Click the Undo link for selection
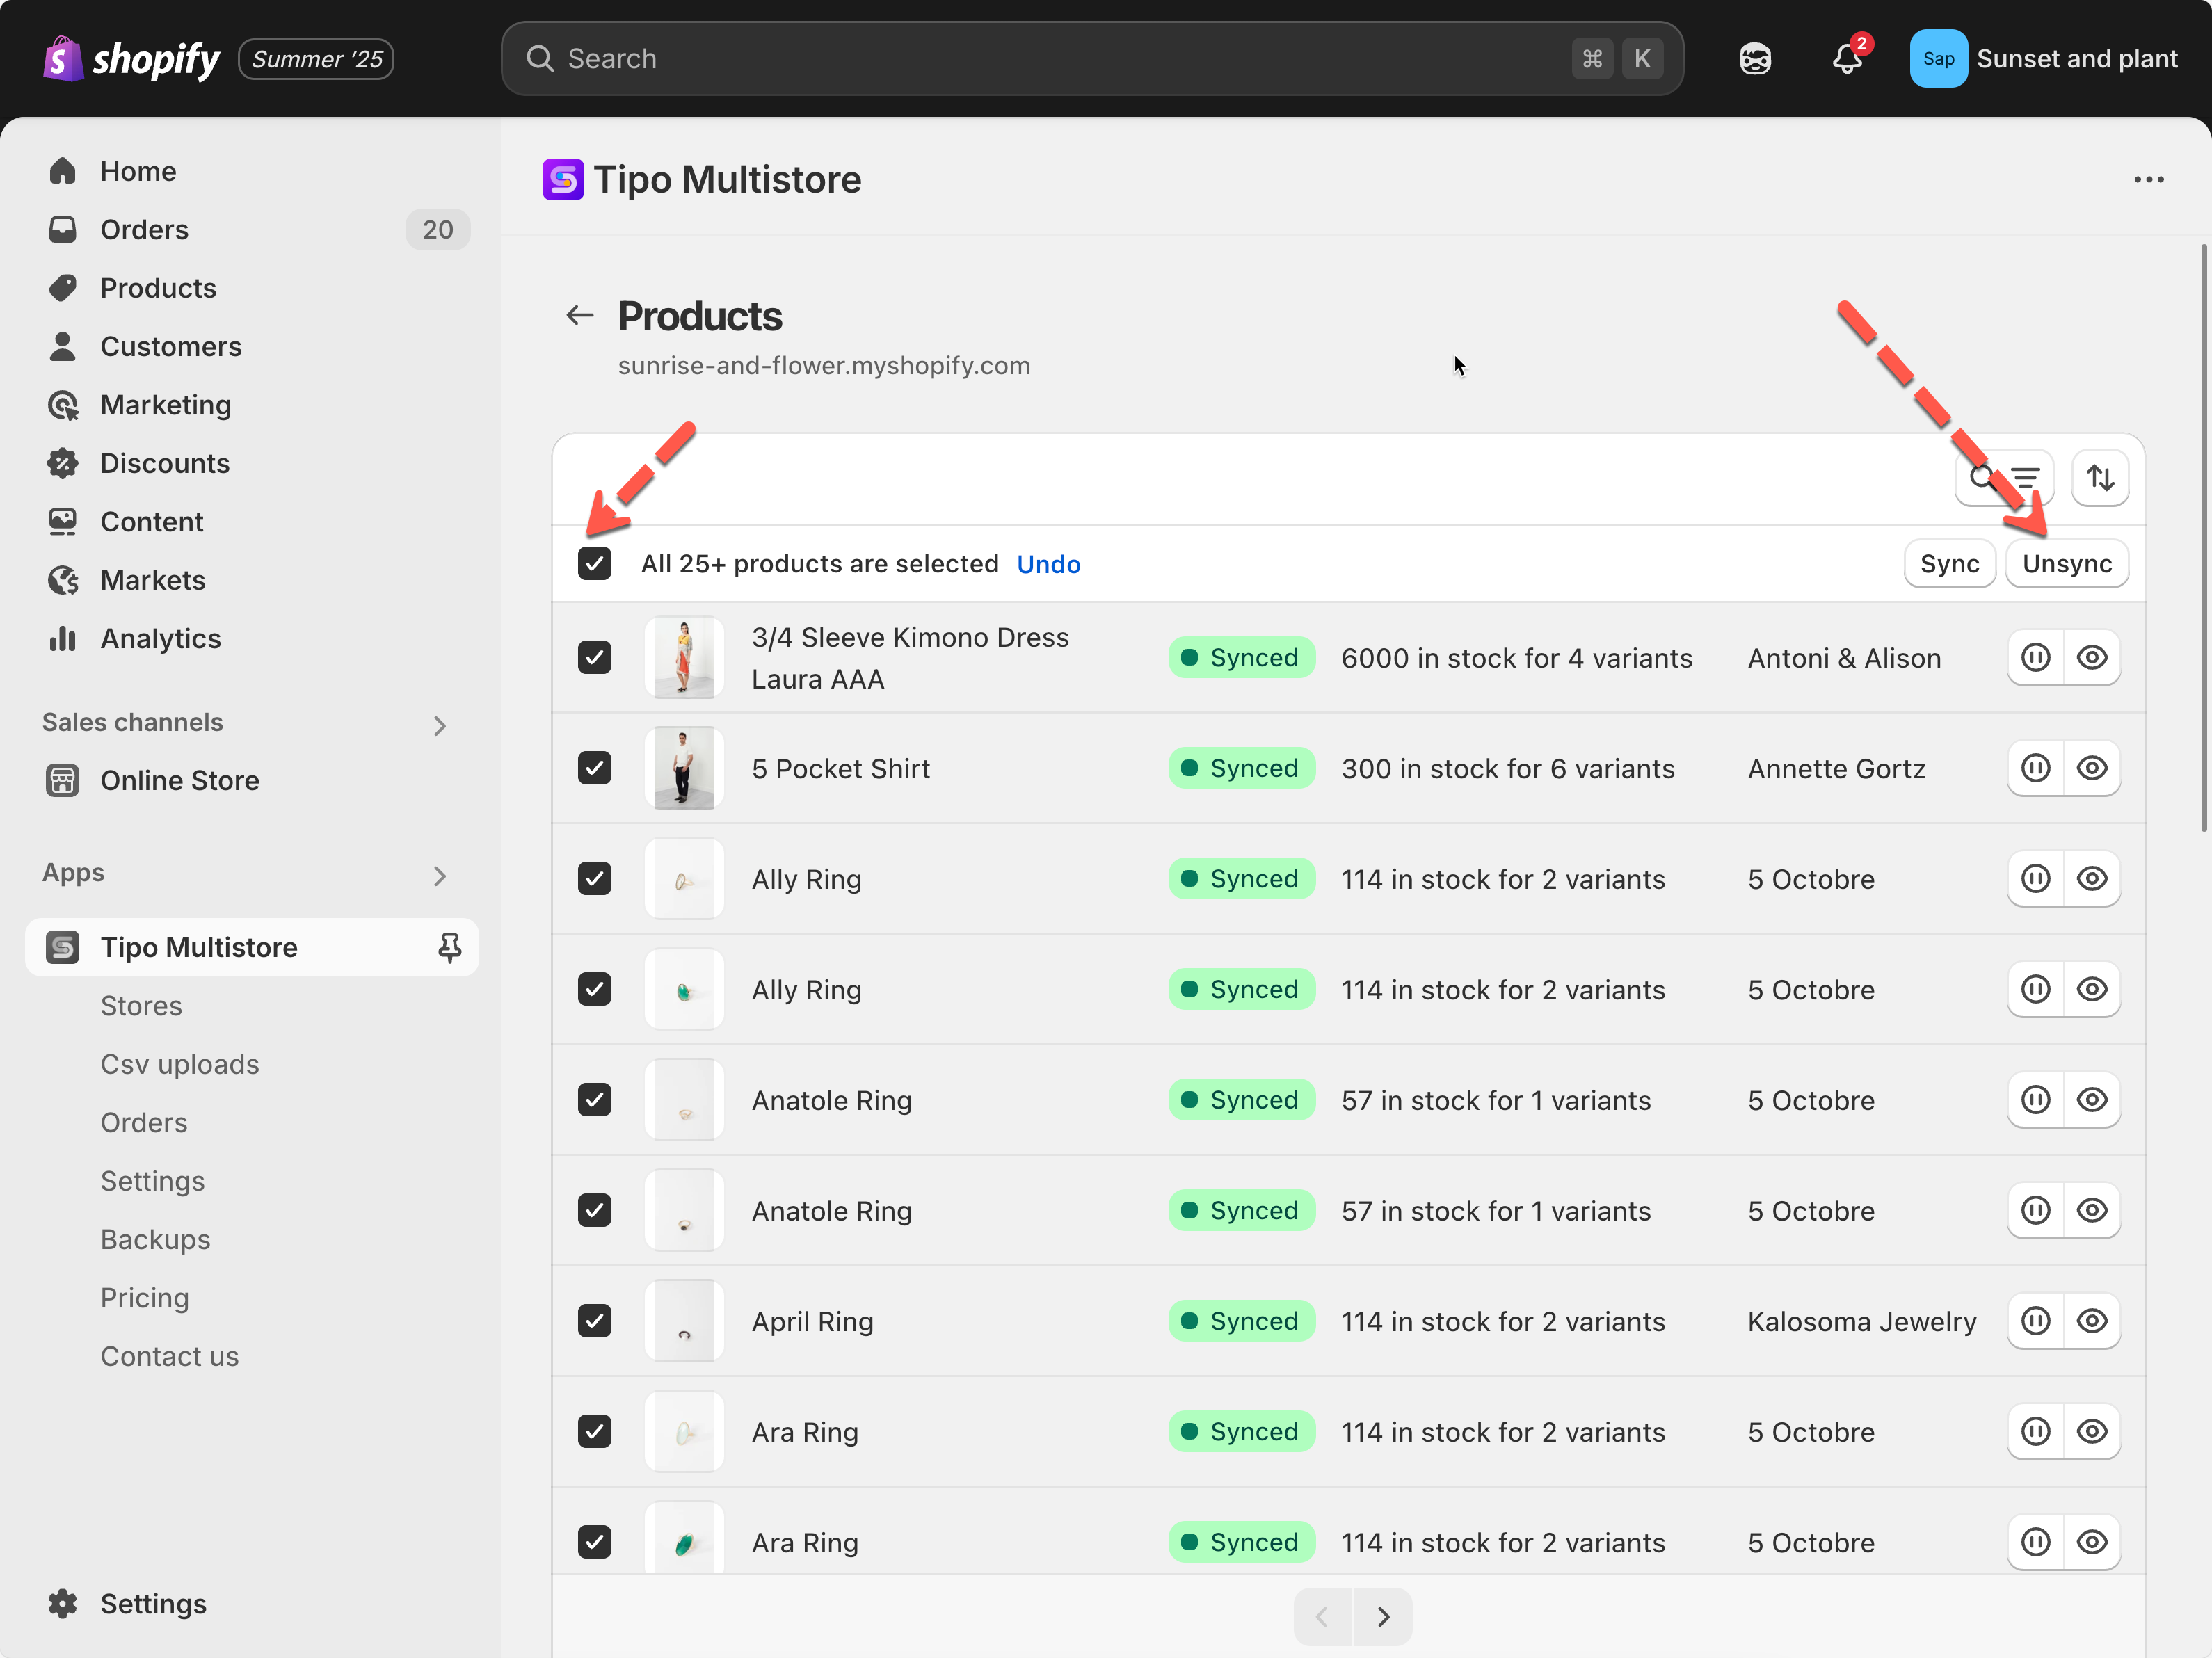 pos(1047,564)
